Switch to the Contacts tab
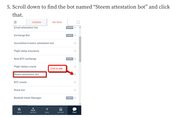 [x=36, y=22]
